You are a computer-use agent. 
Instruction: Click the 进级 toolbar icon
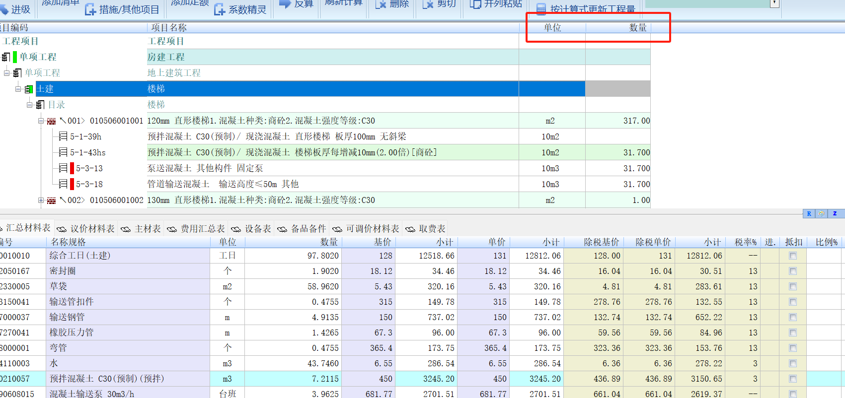click(x=4, y=9)
